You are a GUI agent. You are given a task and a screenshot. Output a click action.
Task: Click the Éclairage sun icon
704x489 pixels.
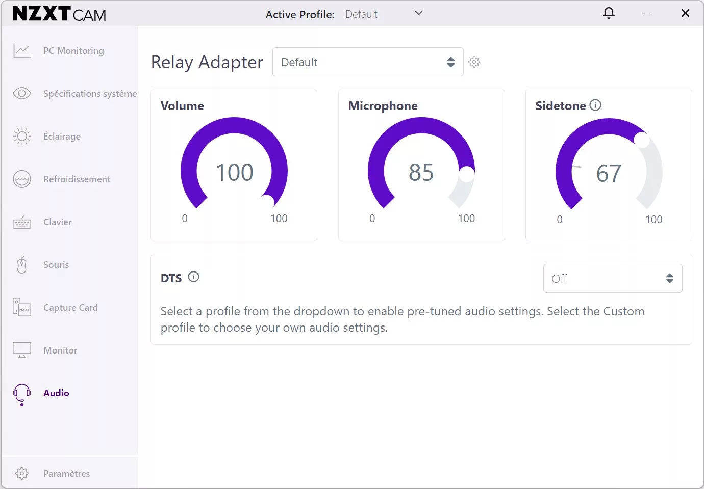tap(22, 137)
